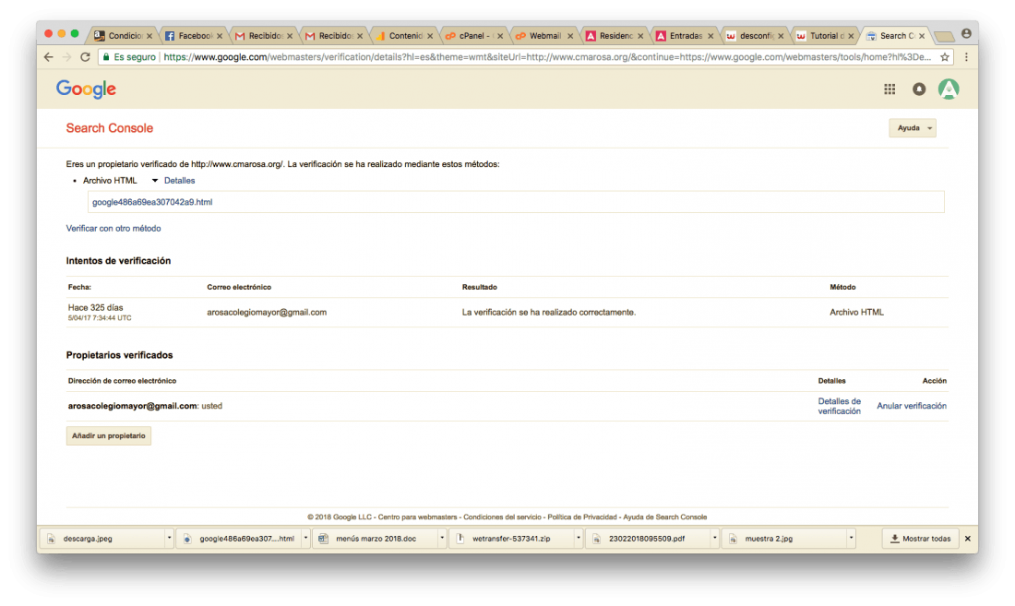Open 23022018095509.pdf download
1015x606 pixels.
[648, 538]
